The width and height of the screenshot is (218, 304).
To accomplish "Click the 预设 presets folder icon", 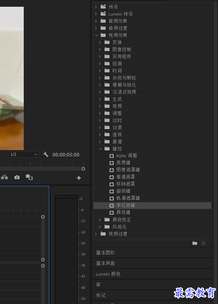I will pos(103,7).
